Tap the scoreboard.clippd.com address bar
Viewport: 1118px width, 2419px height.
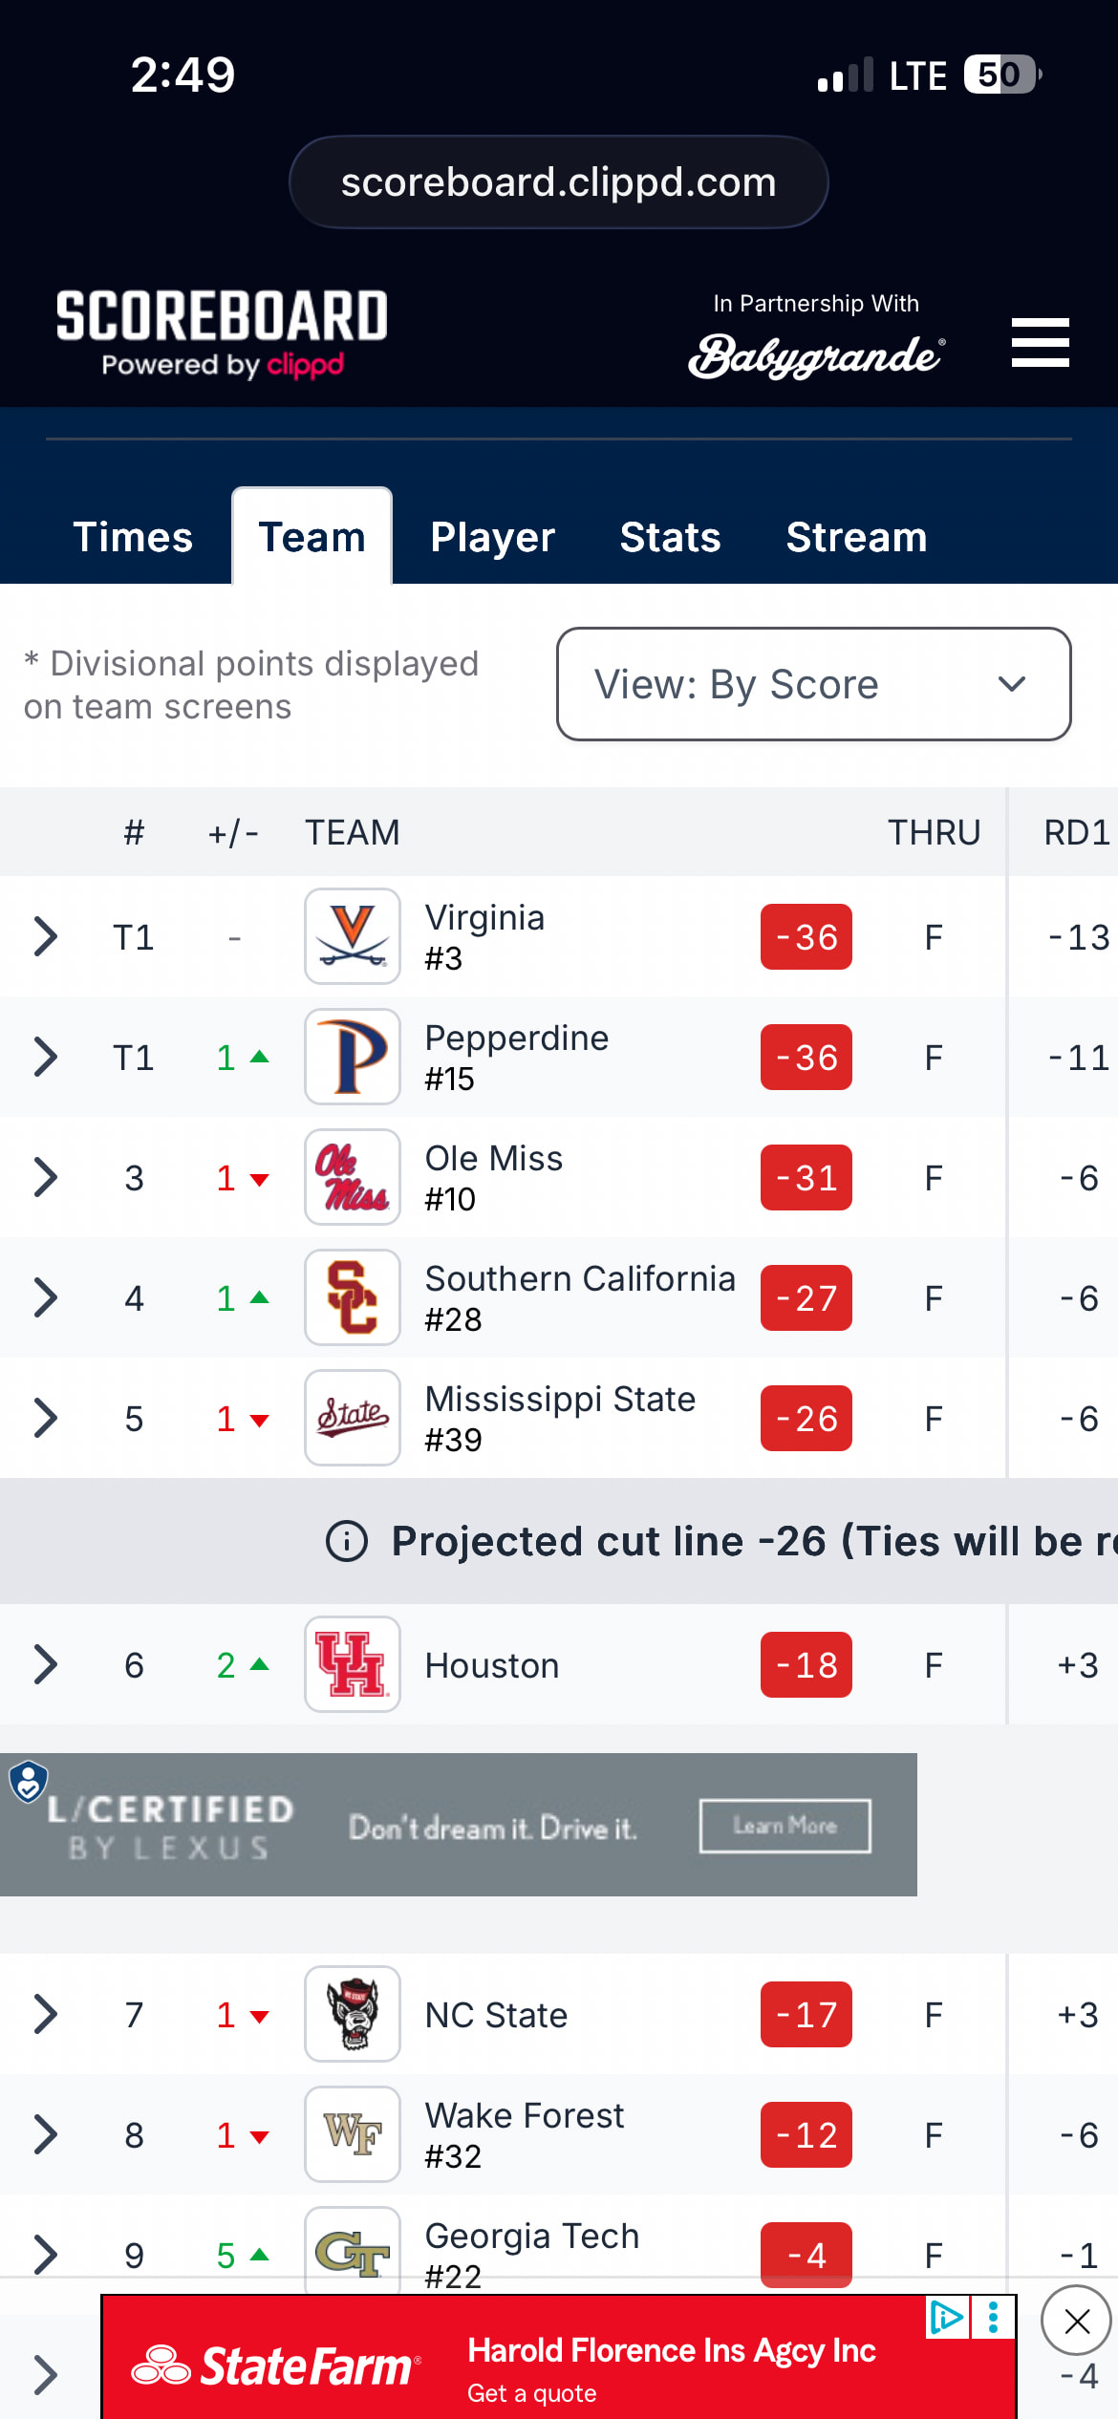(558, 182)
